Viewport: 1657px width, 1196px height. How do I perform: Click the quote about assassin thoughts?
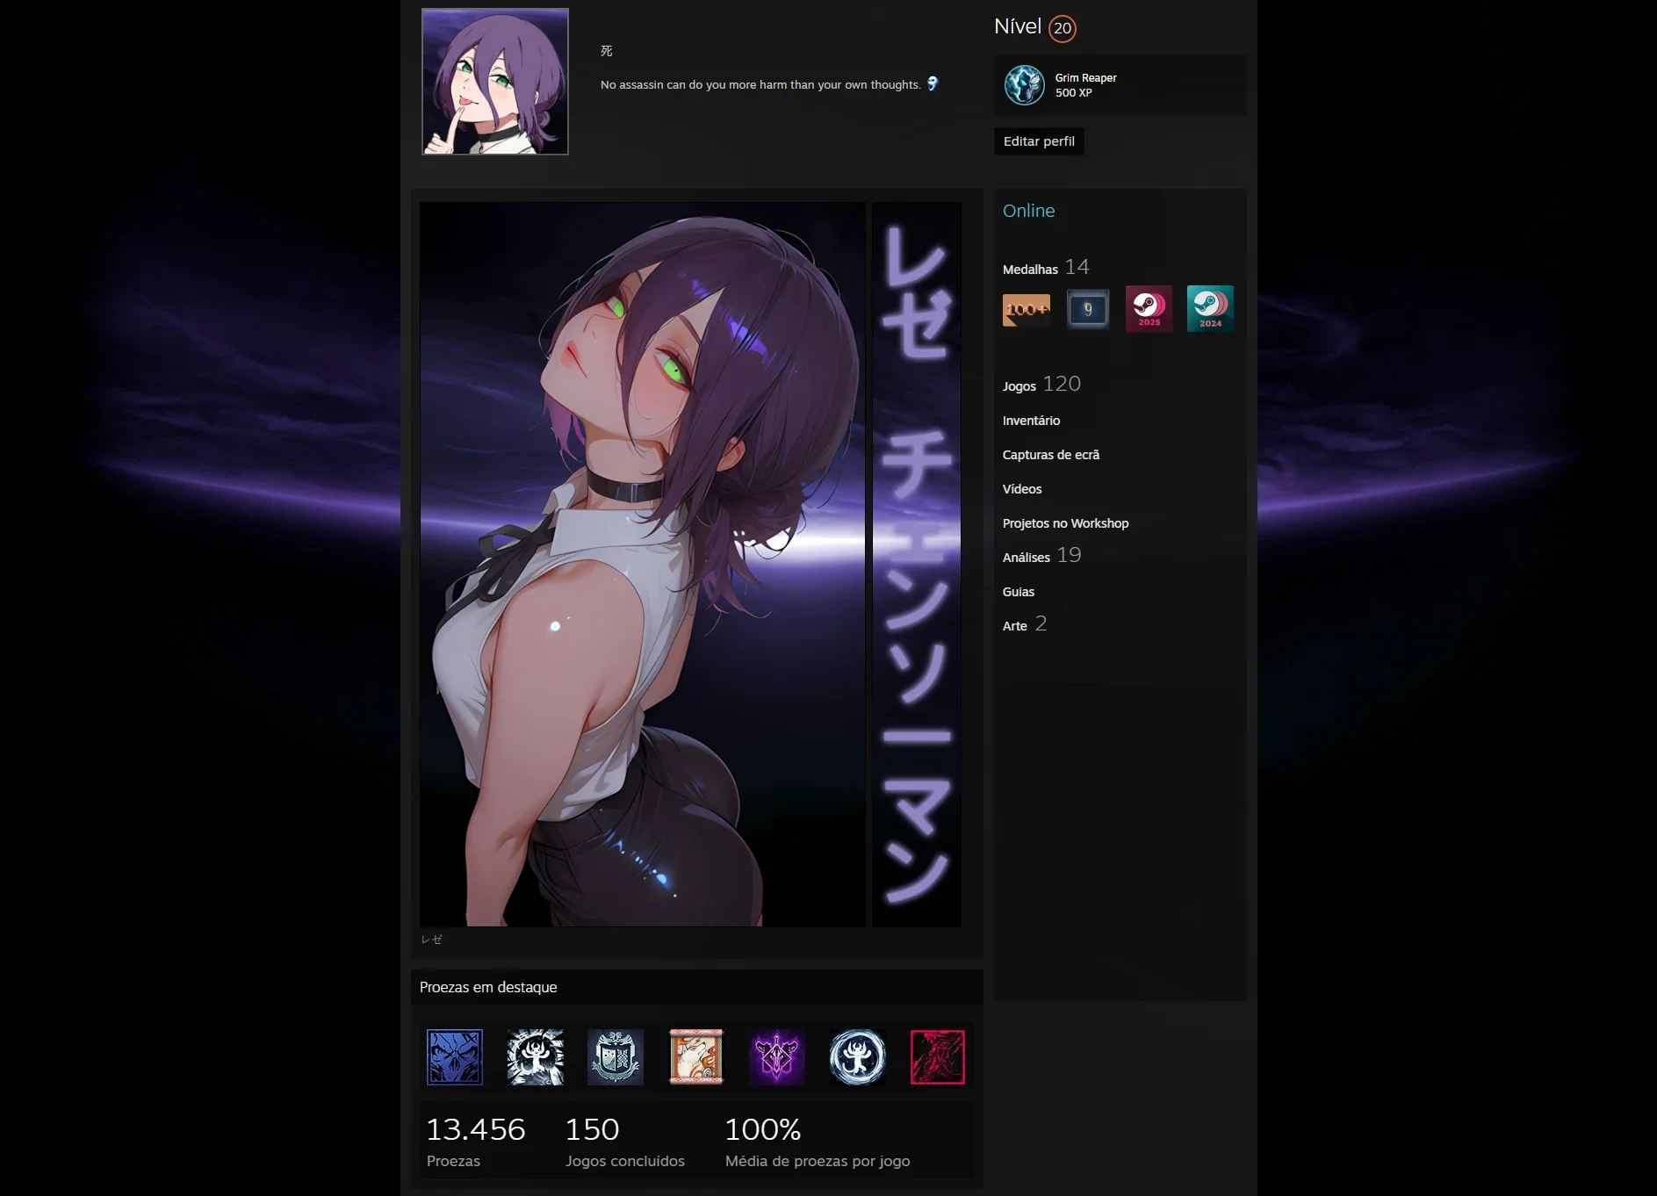pyautogui.click(x=760, y=85)
